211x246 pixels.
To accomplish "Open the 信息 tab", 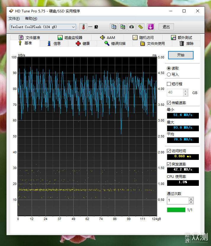I will (x=54, y=43).
